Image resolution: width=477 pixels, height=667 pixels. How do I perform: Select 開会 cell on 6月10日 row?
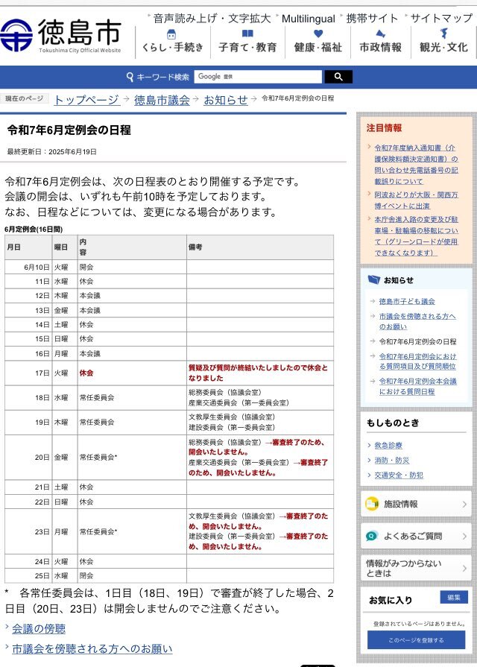coord(132,267)
